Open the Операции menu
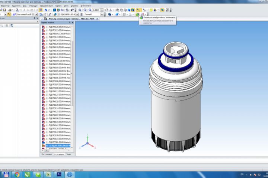The image size is (268, 178). pos(33,6)
